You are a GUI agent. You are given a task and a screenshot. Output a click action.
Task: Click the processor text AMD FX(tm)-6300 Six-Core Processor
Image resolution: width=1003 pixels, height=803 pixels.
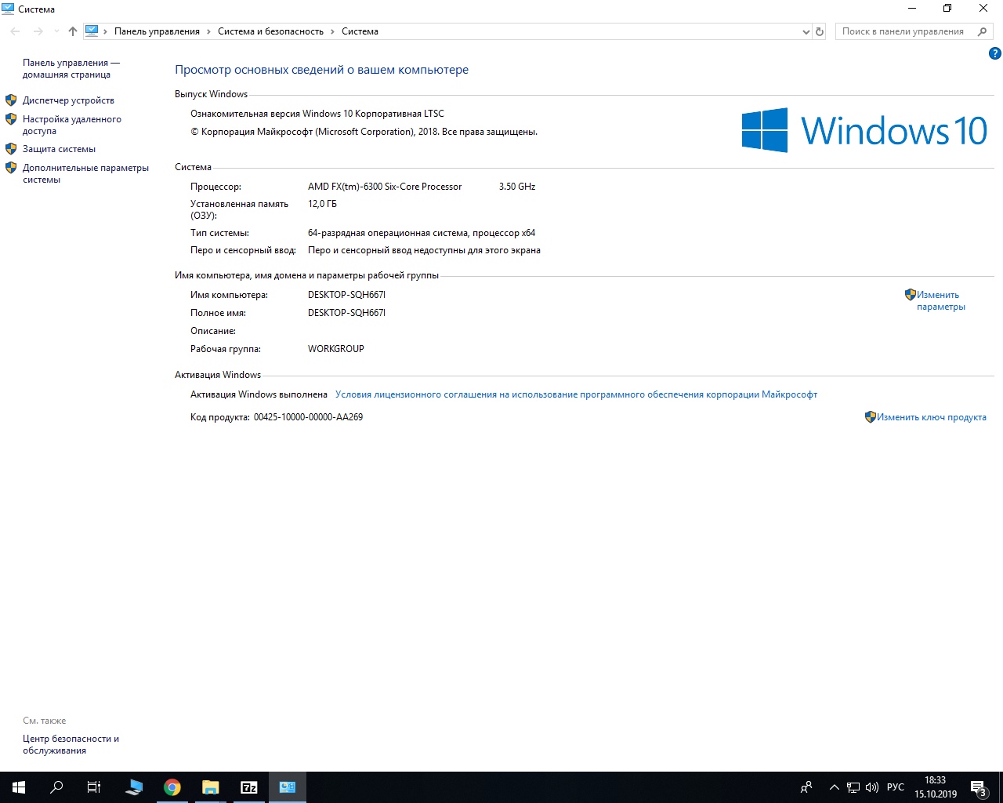[x=385, y=187]
